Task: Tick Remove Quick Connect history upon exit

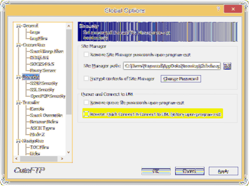Action: click(86, 114)
